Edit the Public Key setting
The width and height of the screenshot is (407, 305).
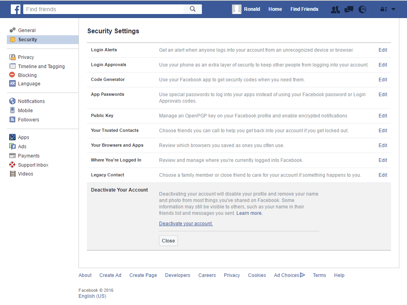tap(383, 115)
